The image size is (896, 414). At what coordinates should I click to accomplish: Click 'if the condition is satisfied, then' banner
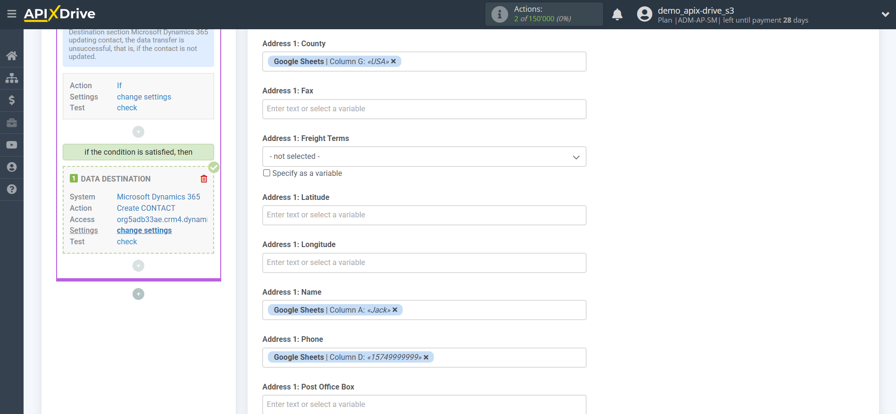tap(138, 152)
